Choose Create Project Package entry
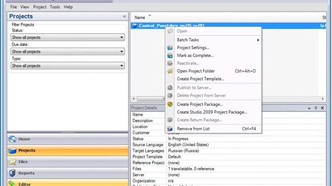This screenshot has height=186, width=332. (x=213, y=104)
